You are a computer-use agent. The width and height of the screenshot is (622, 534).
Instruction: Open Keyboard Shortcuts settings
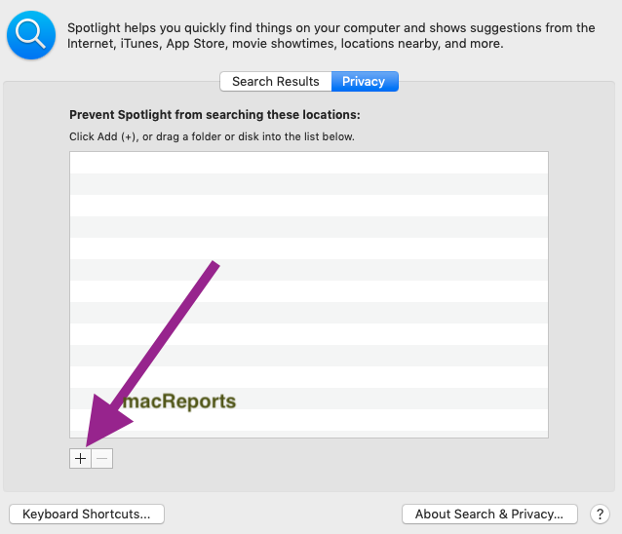87,515
